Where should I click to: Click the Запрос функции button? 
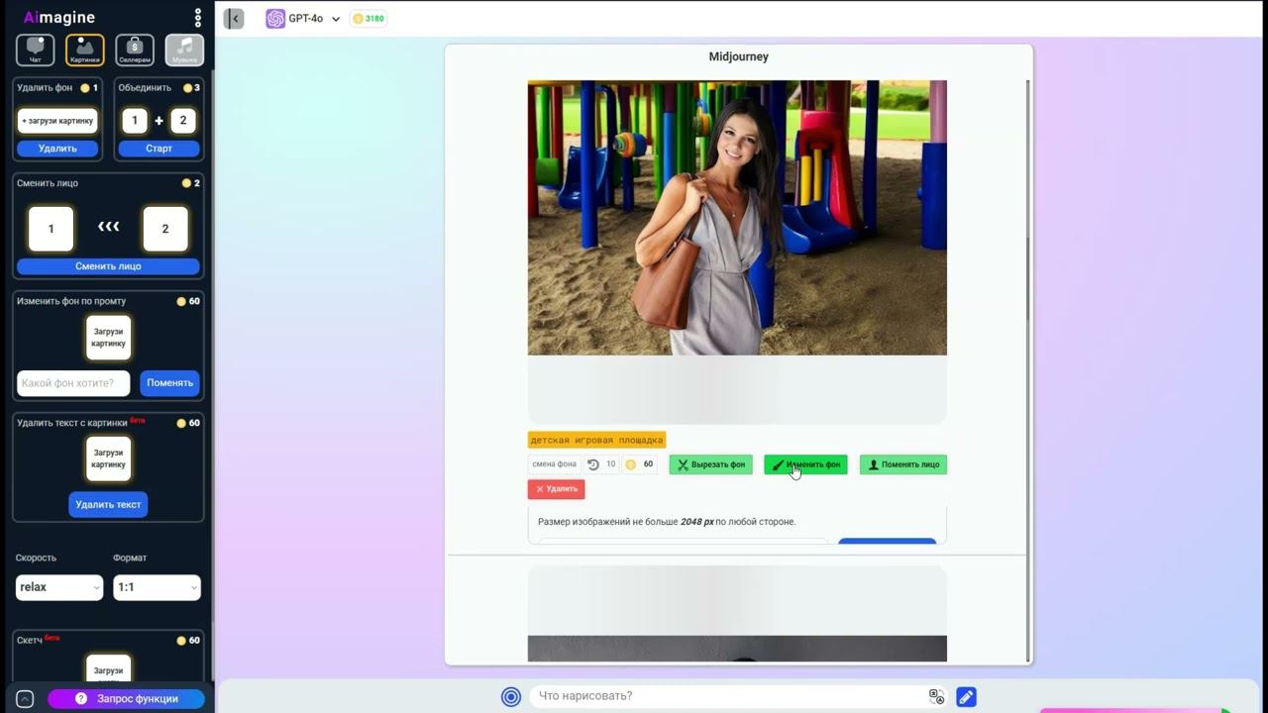point(126,699)
